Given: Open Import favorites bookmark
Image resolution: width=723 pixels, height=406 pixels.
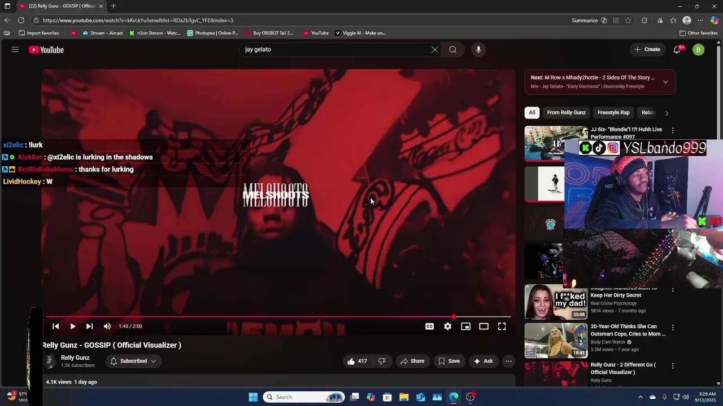Looking at the screenshot, I should [x=38, y=33].
